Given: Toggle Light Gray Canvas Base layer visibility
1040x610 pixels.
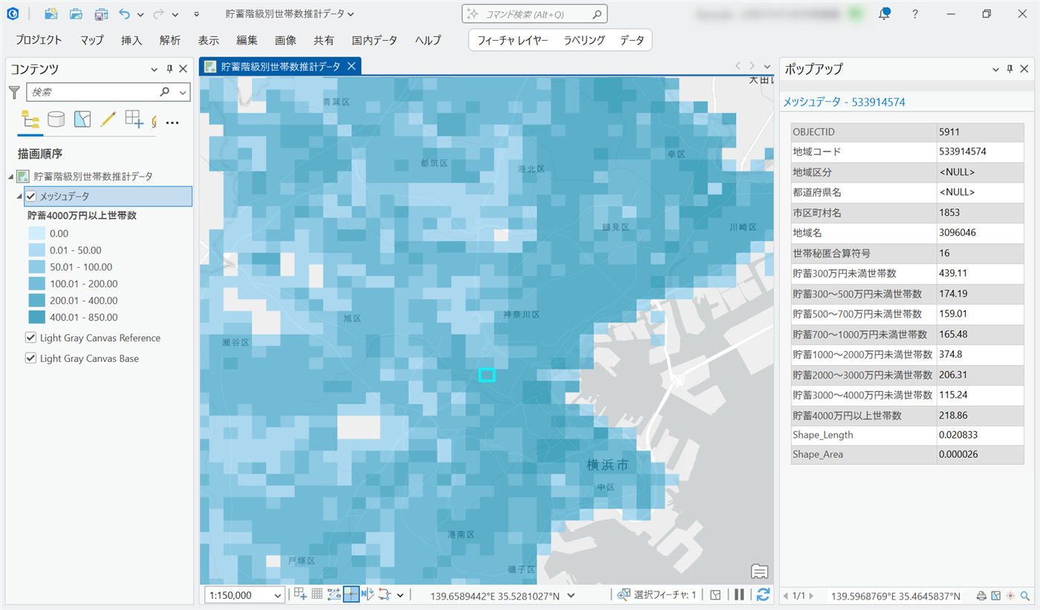Looking at the screenshot, I should click(x=31, y=358).
